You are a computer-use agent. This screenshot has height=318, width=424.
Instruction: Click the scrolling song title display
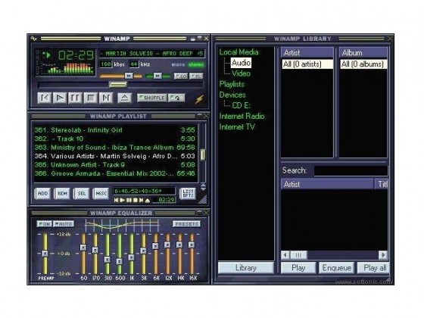tap(151, 54)
